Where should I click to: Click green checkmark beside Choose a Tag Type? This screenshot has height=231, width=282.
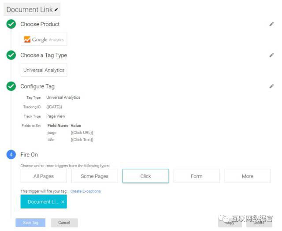(11, 56)
